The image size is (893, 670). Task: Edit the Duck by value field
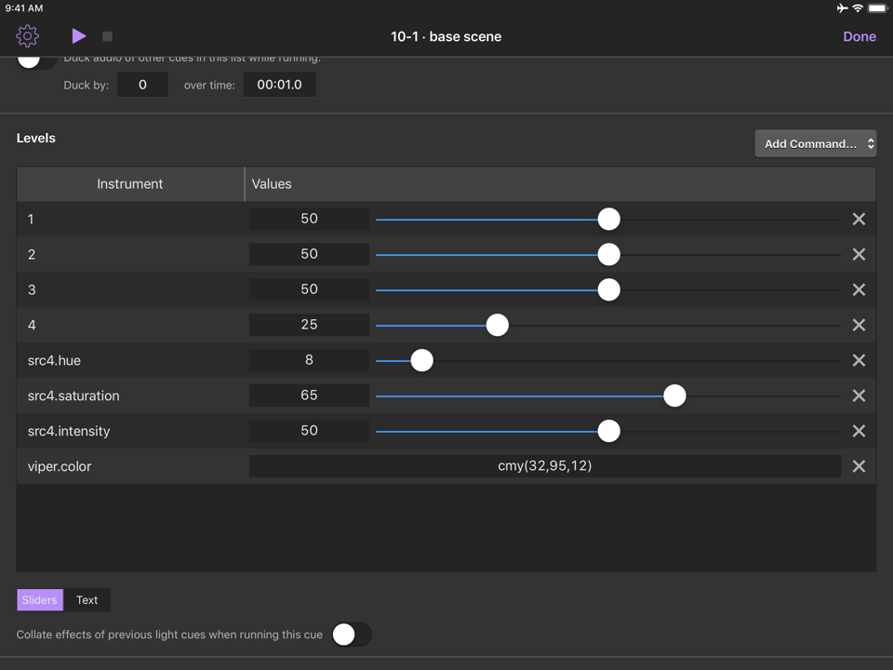click(x=142, y=85)
